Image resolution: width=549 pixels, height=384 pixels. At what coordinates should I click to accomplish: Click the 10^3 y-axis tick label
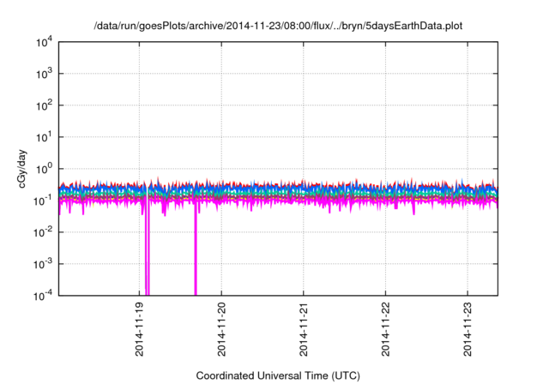(45, 74)
